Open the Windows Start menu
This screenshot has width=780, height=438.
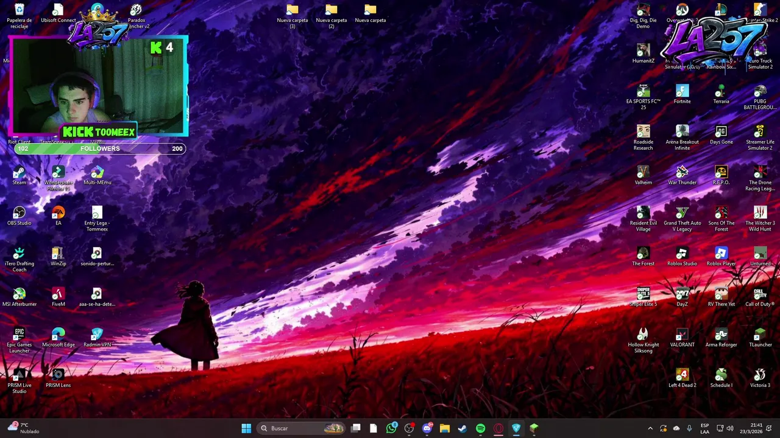246,428
